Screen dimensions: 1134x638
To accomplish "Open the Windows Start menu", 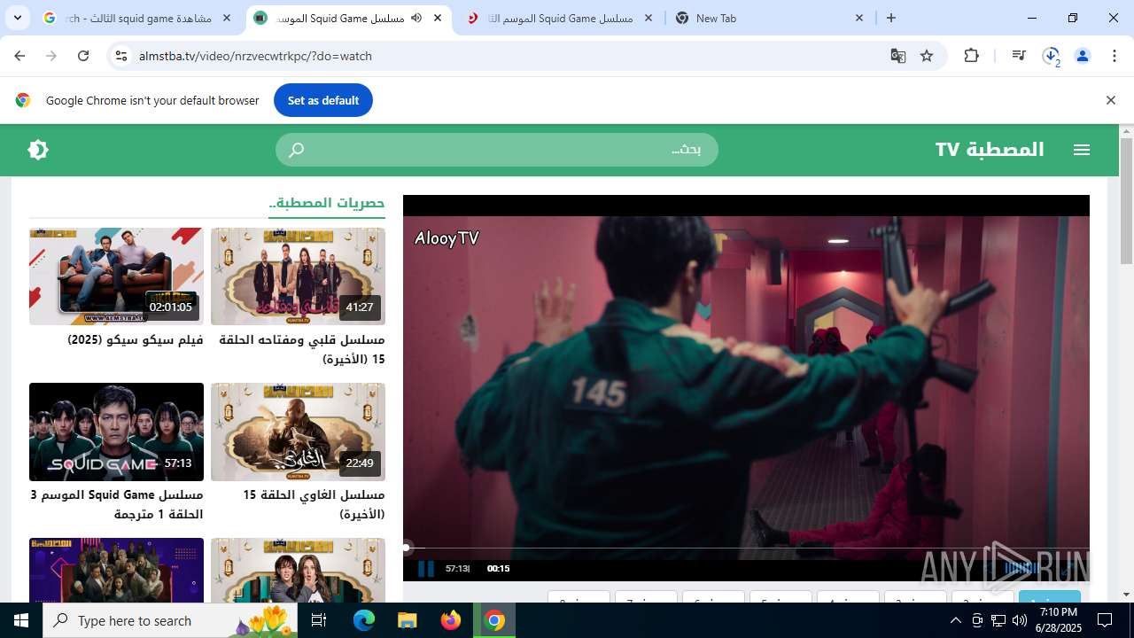I will (21, 620).
